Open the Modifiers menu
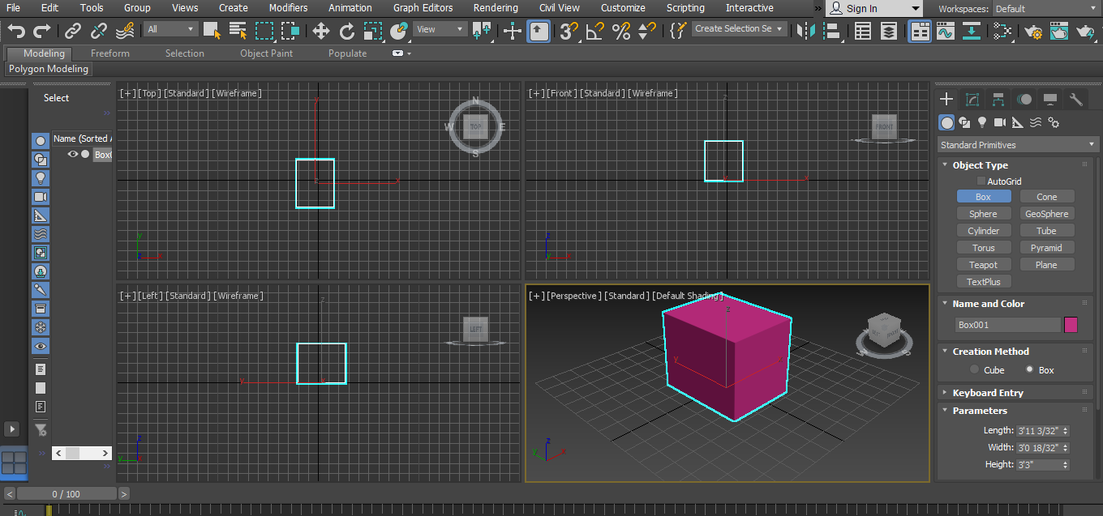This screenshot has height=516, width=1103. pos(289,8)
